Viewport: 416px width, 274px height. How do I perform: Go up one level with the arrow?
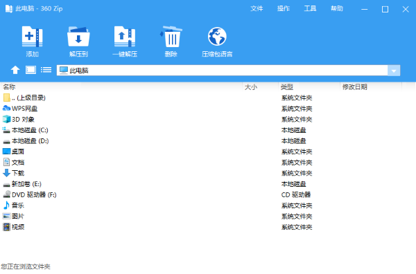coord(15,70)
